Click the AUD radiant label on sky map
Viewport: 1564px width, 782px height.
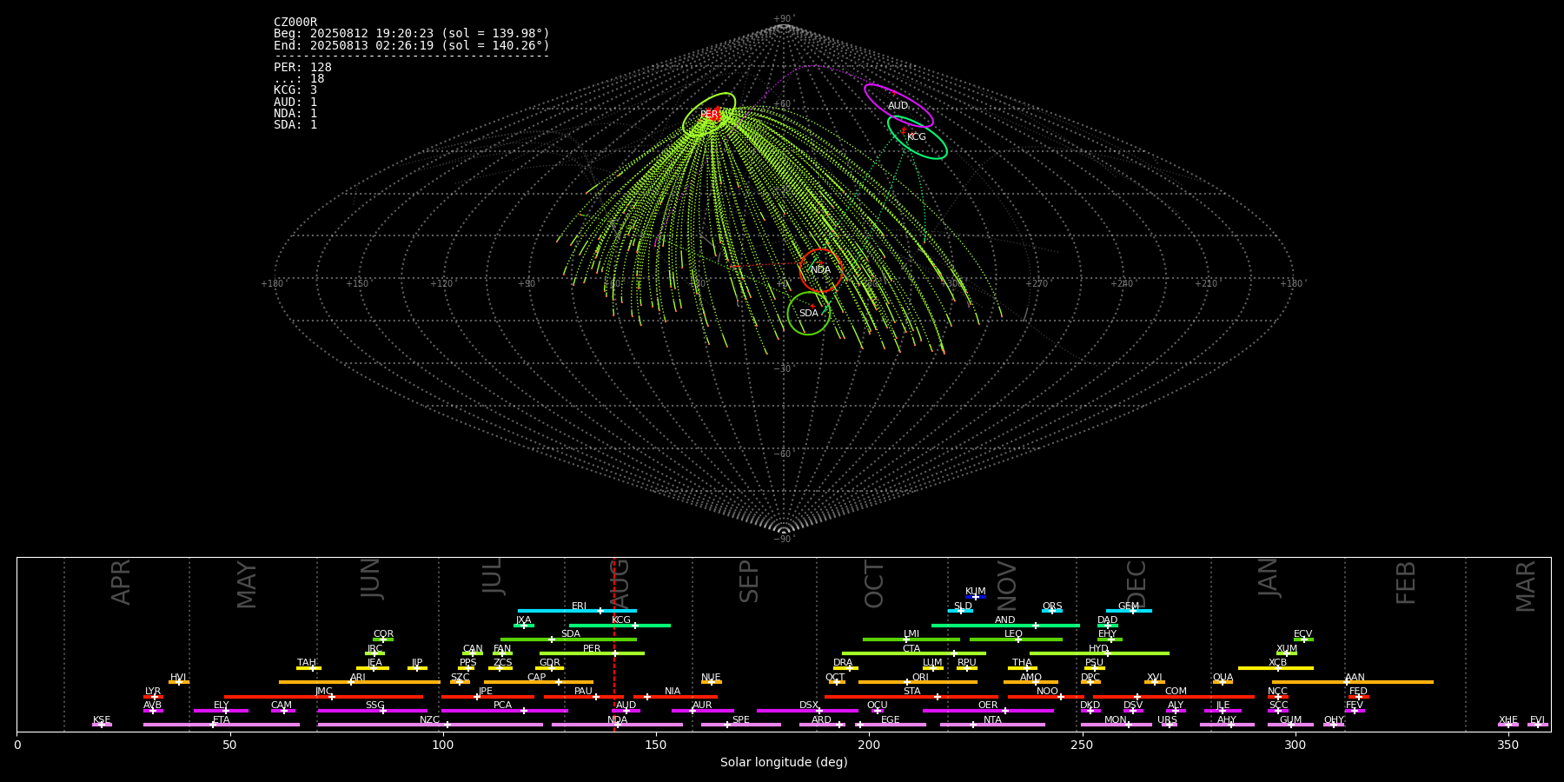[898, 106]
